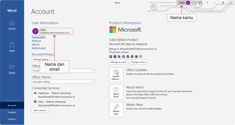This screenshot has width=235, height=125.
Task: Open Help question mark in title bar
Action: pos(207,3)
